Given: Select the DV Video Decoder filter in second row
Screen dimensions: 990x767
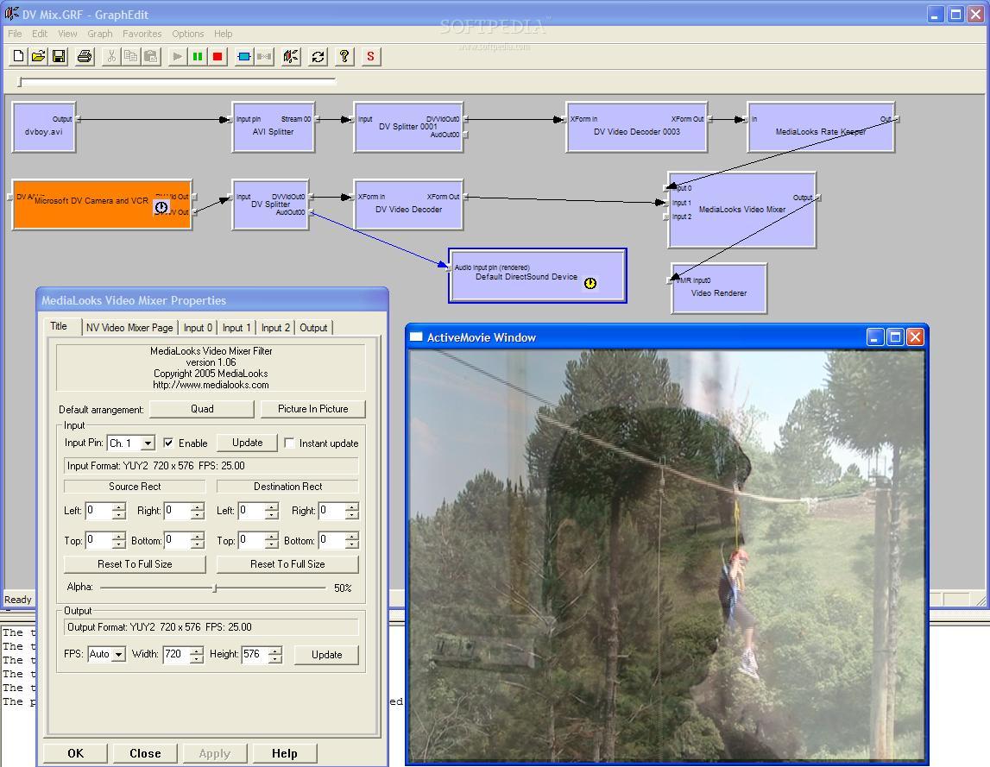Looking at the screenshot, I should (408, 204).
